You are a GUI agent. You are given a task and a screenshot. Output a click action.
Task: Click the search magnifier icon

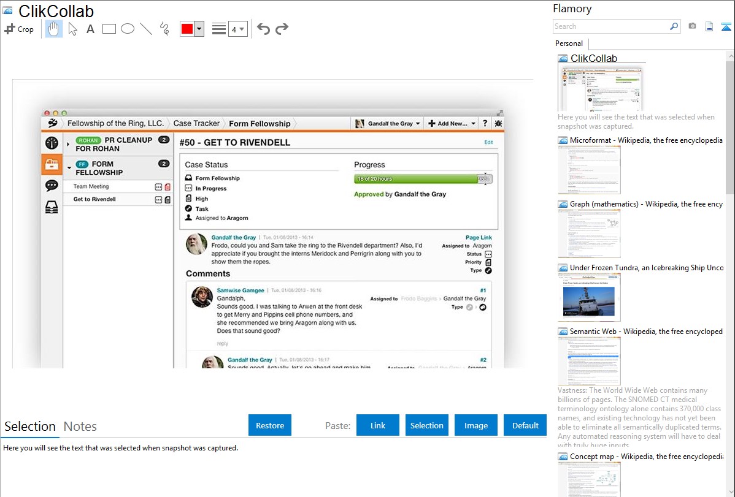click(674, 26)
